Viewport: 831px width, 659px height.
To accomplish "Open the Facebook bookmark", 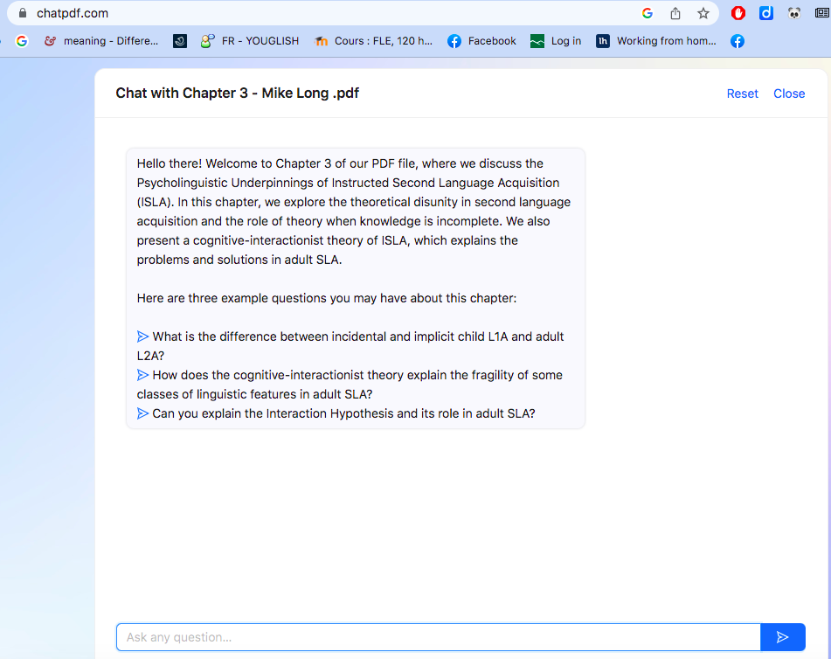I will [481, 41].
